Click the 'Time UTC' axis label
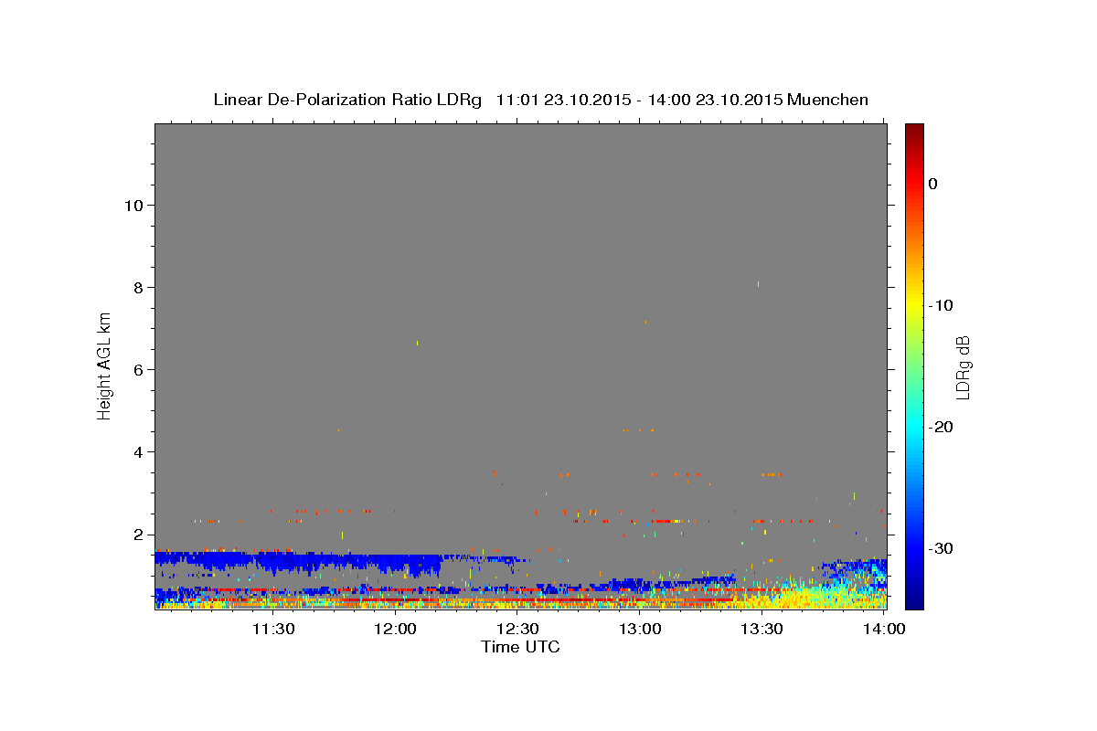 (x=520, y=647)
